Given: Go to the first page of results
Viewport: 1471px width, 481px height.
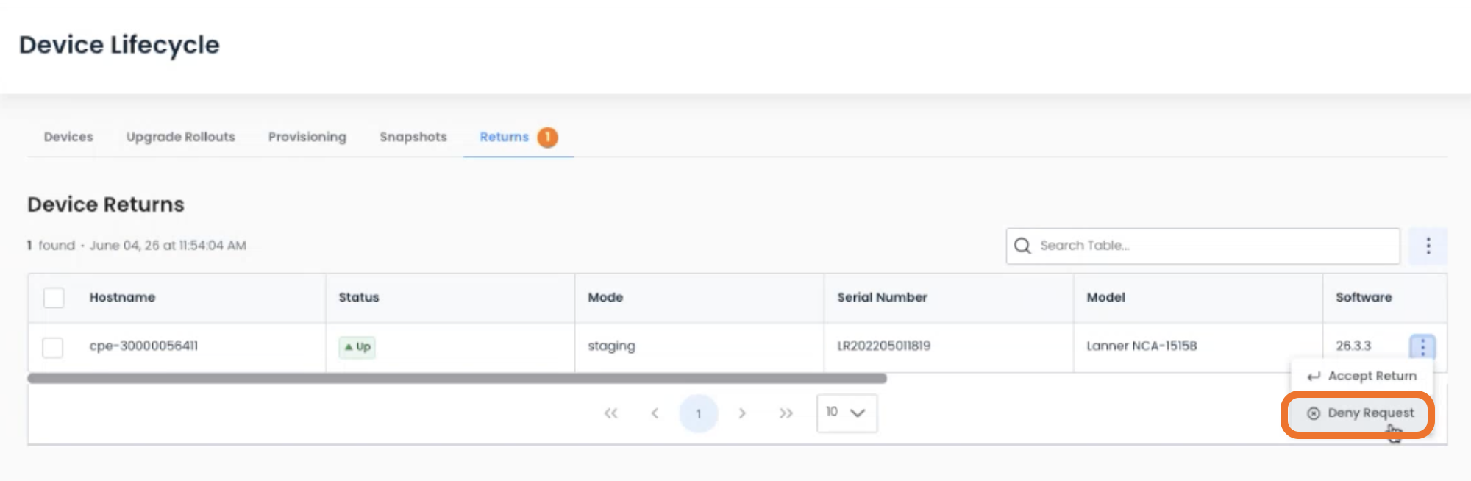Looking at the screenshot, I should (x=610, y=413).
